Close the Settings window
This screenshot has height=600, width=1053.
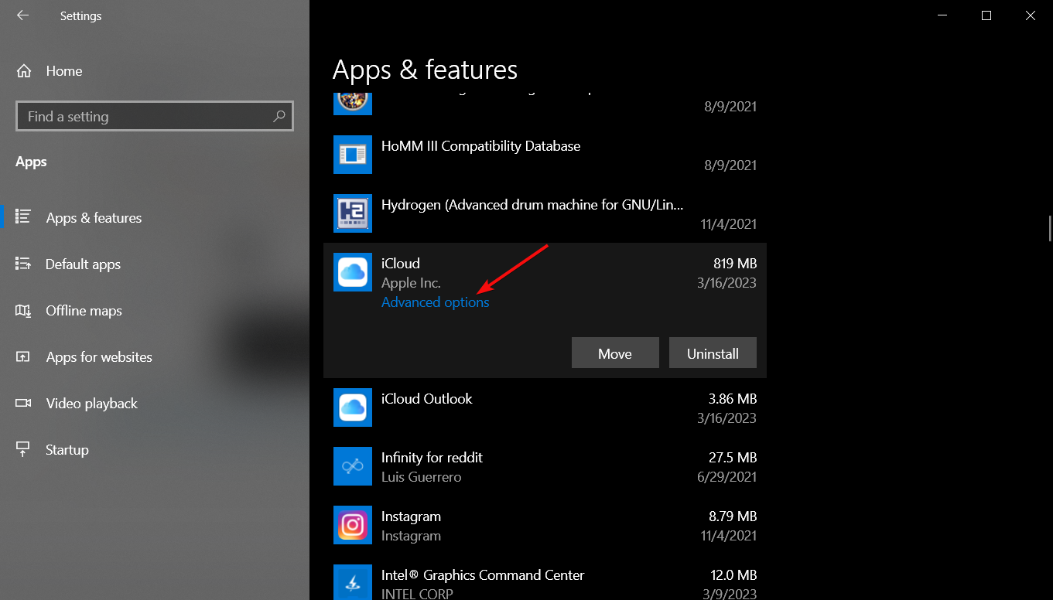click(1030, 15)
